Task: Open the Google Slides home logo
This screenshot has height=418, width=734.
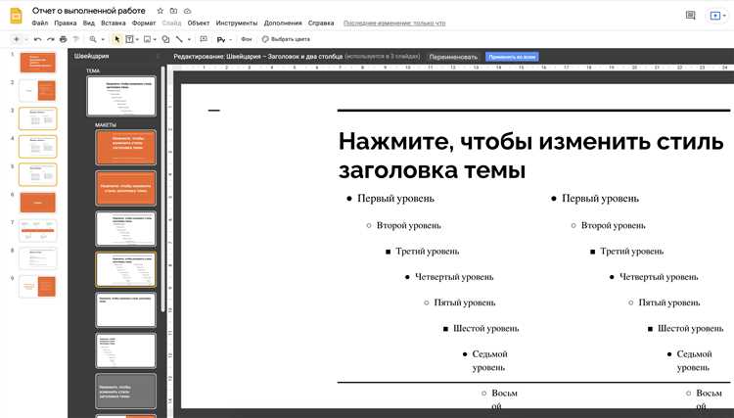Action: pyautogui.click(x=16, y=16)
